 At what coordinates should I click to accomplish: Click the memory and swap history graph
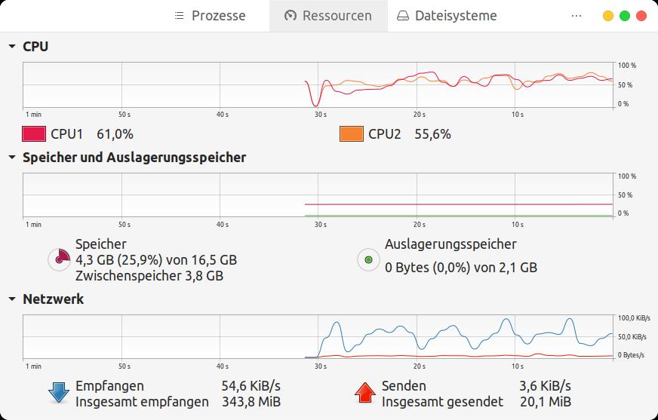click(x=317, y=195)
